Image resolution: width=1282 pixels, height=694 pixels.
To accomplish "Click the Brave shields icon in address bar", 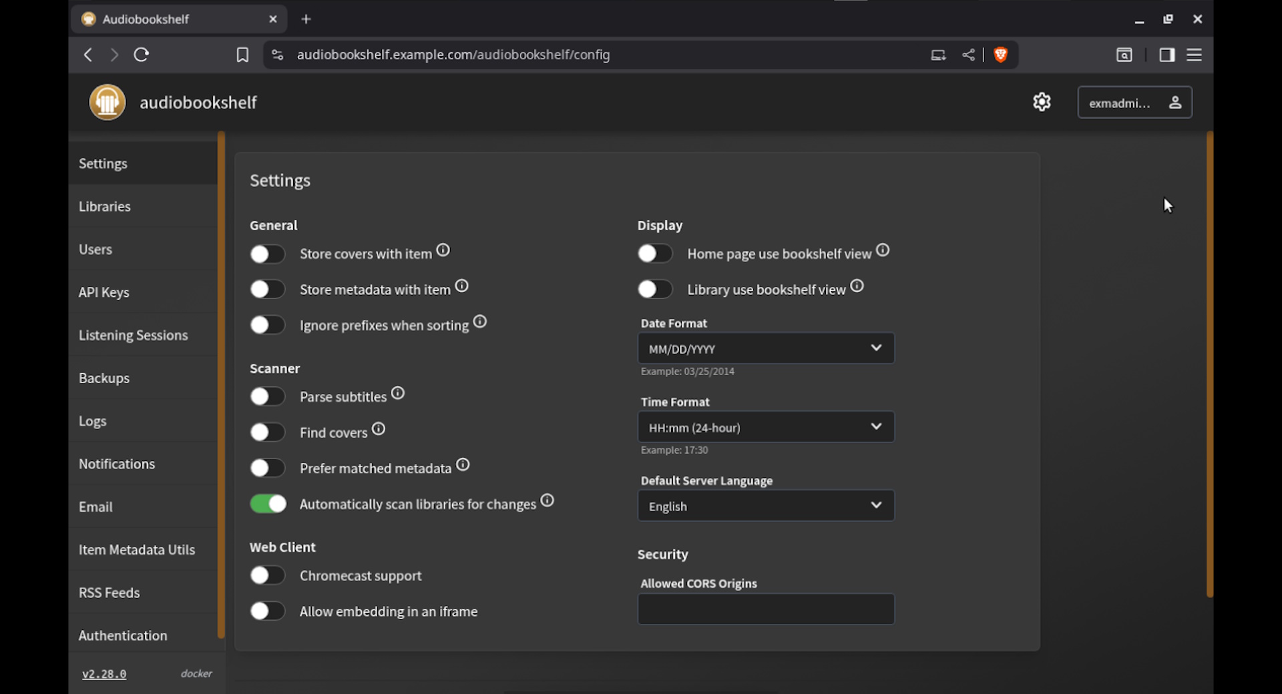I will (1000, 55).
